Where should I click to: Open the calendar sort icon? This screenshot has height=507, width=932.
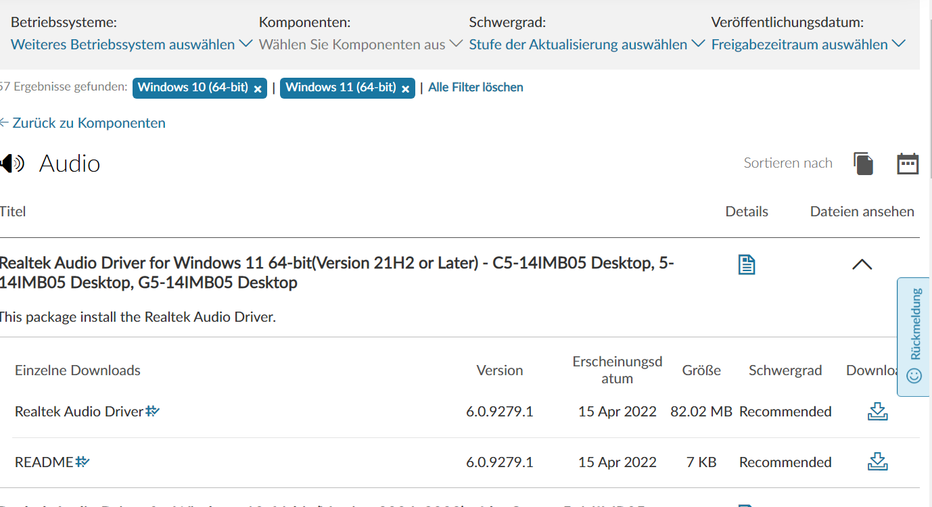coord(907,163)
